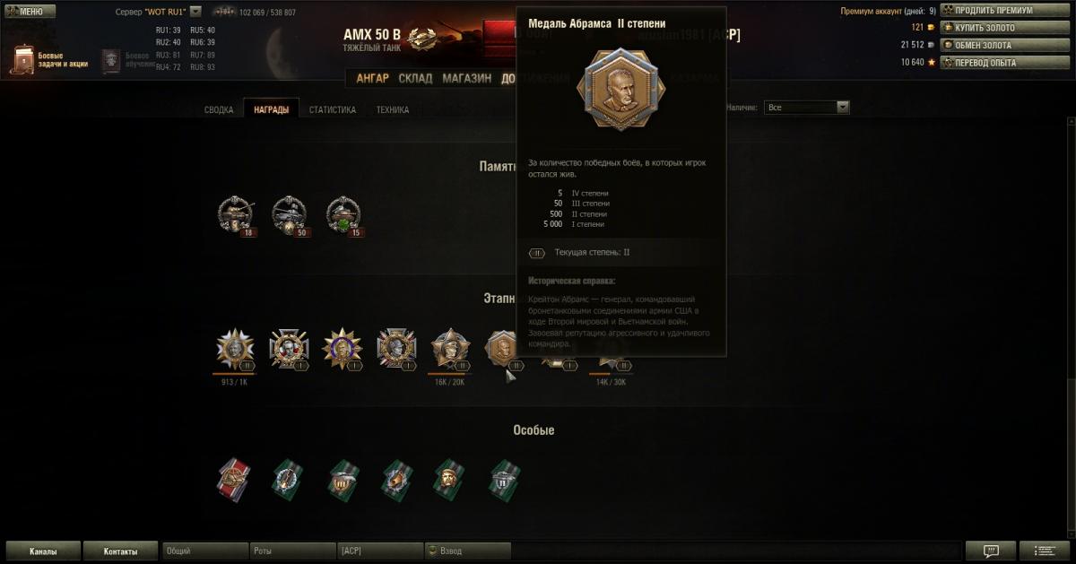The width and height of the screenshot is (1076, 564).
Task: Click the chat notification icon at bottom right
Action: coord(991,551)
